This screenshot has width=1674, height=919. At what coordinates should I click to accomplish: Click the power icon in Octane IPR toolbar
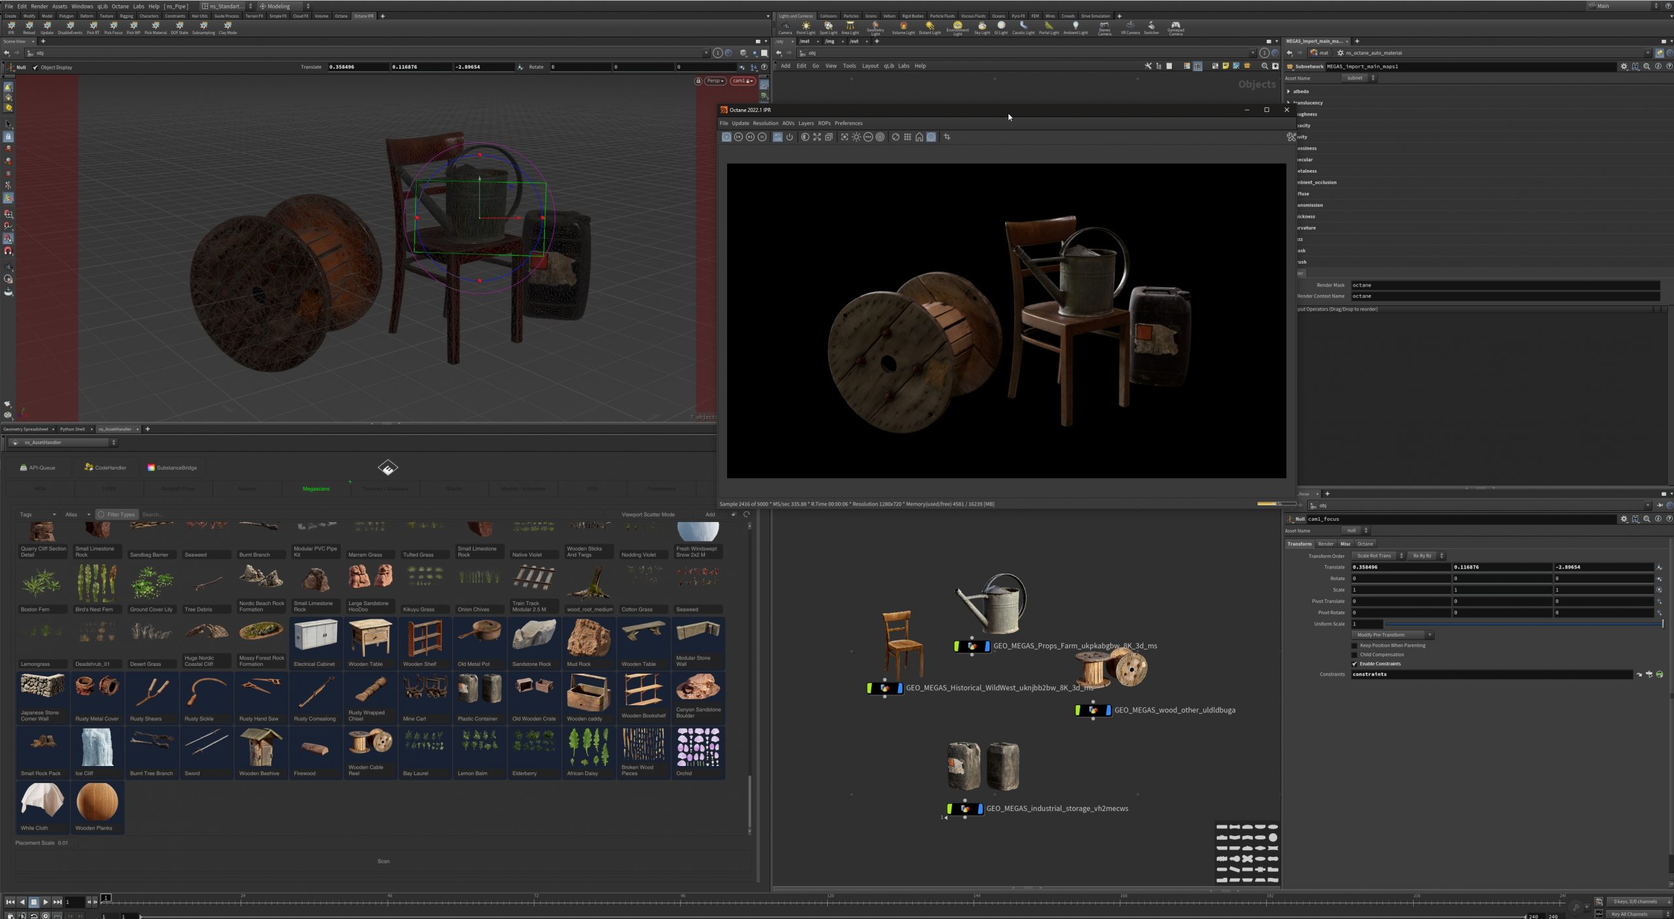click(789, 137)
